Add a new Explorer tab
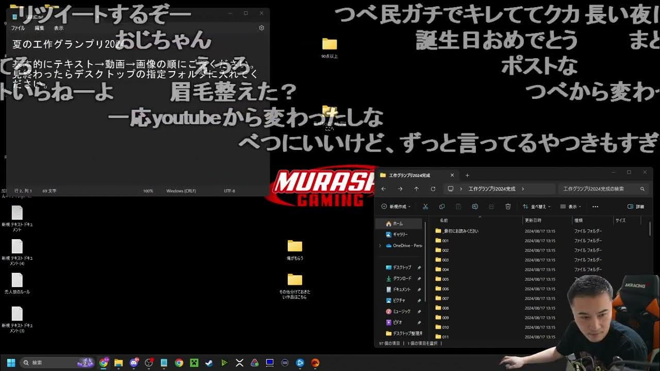This screenshot has height=371, width=660. (x=467, y=175)
